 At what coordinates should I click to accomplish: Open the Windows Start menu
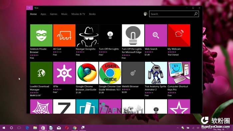[4, 128]
